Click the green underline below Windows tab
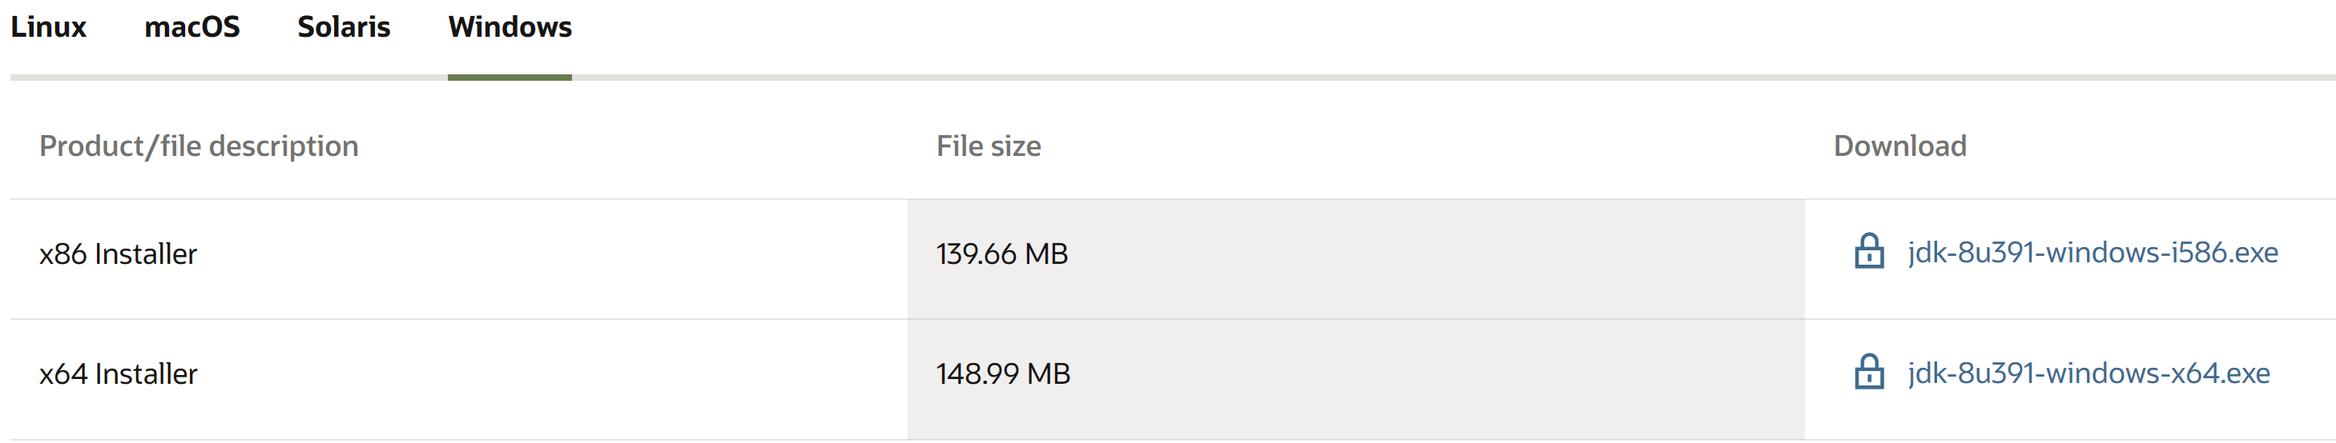The width and height of the screenshot is (2336, 443). pyautogui.click(x=509, y=78)
